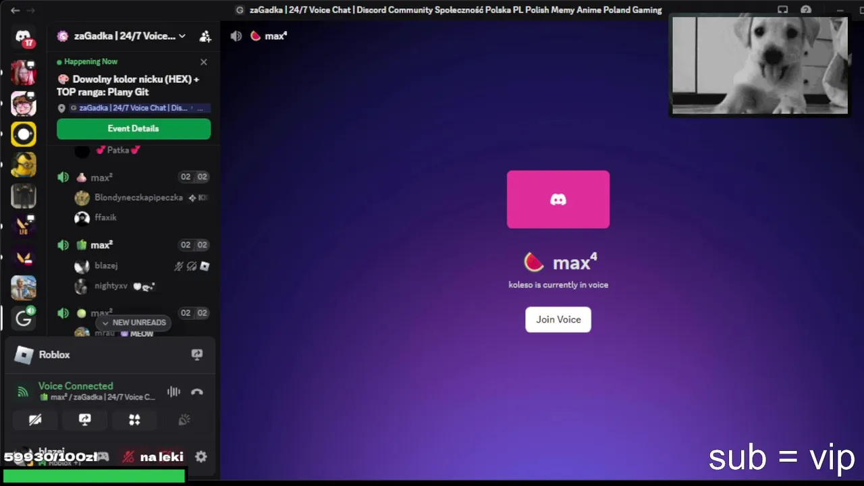This screenshot has height=486, width=864.
Task: Jump to messages via NEW UNREADS pill
Action: point(133,323)
